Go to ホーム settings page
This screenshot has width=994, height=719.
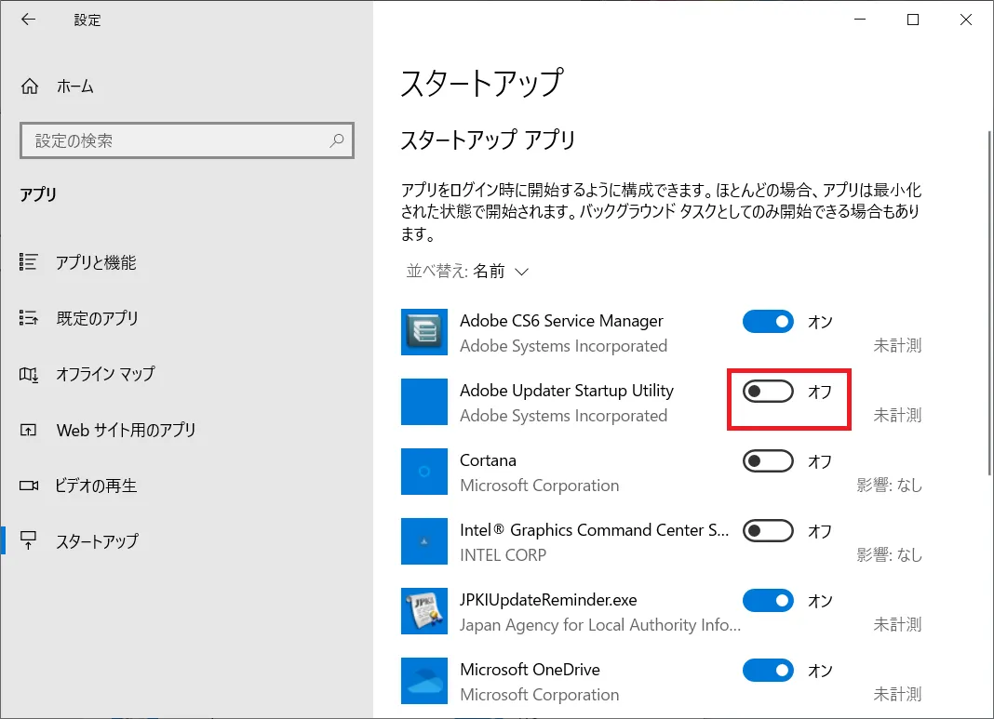pos(74,87)
